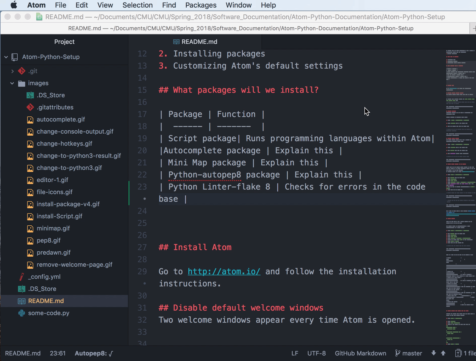Click the master branch indicator
Image resolution: width=476 pixels, height=361 pixels.
[x=409, y=353]
